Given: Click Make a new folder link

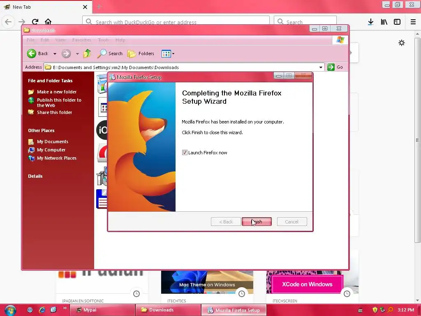Looking at the screenshot, I should click(57, 92).
